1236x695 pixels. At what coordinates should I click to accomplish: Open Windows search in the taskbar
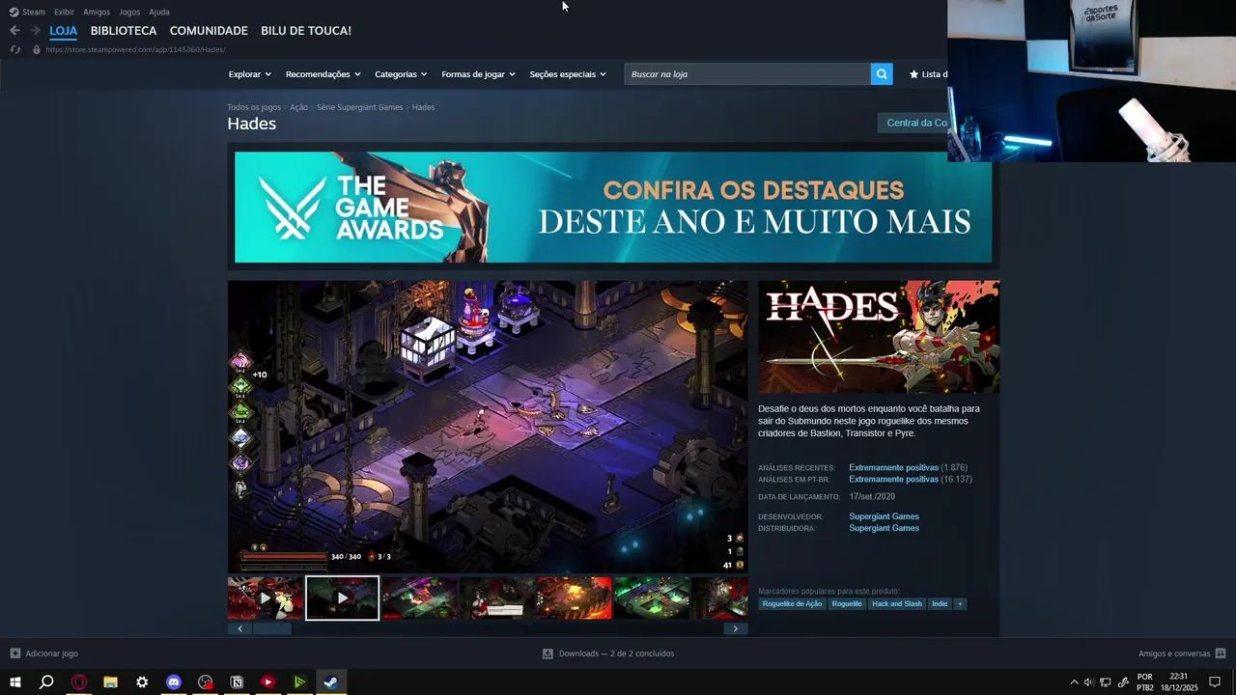pos(46,682)
